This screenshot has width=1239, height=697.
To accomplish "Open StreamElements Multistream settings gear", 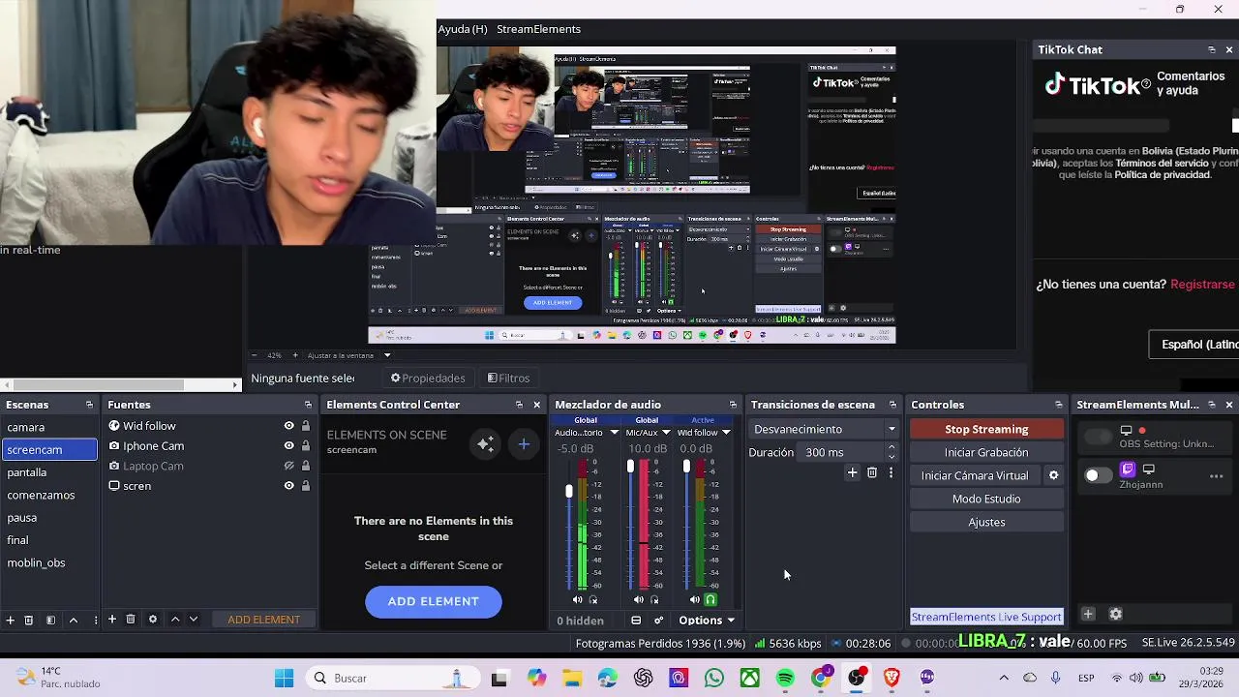I will pyautogui.click(x=1115, y=614).
